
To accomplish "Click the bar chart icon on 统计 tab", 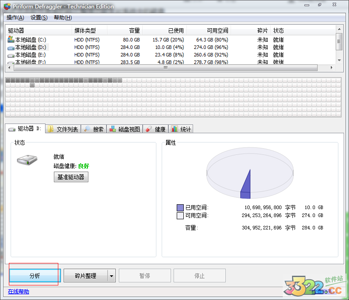I will point(174,129).
